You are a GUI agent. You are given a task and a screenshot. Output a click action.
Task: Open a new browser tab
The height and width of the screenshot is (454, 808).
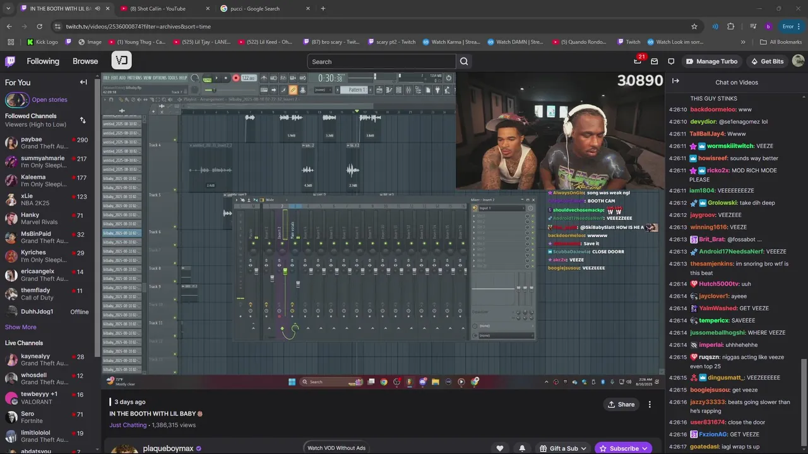[323, 9]
